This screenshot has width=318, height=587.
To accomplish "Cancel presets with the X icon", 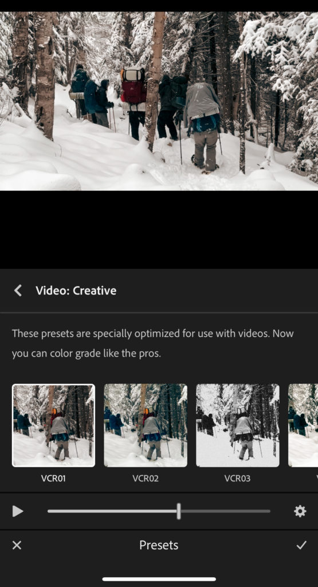I will click(17, 545).
